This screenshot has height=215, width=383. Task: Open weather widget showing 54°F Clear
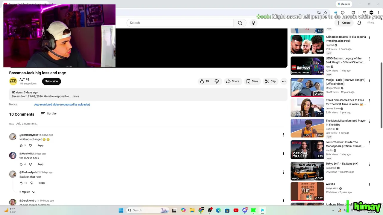coord(10,210)
